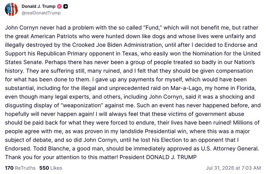Click "Crooked Joe Biden Administration" in the post
This screenshot has width=266, height=174.
coord(117,45)
